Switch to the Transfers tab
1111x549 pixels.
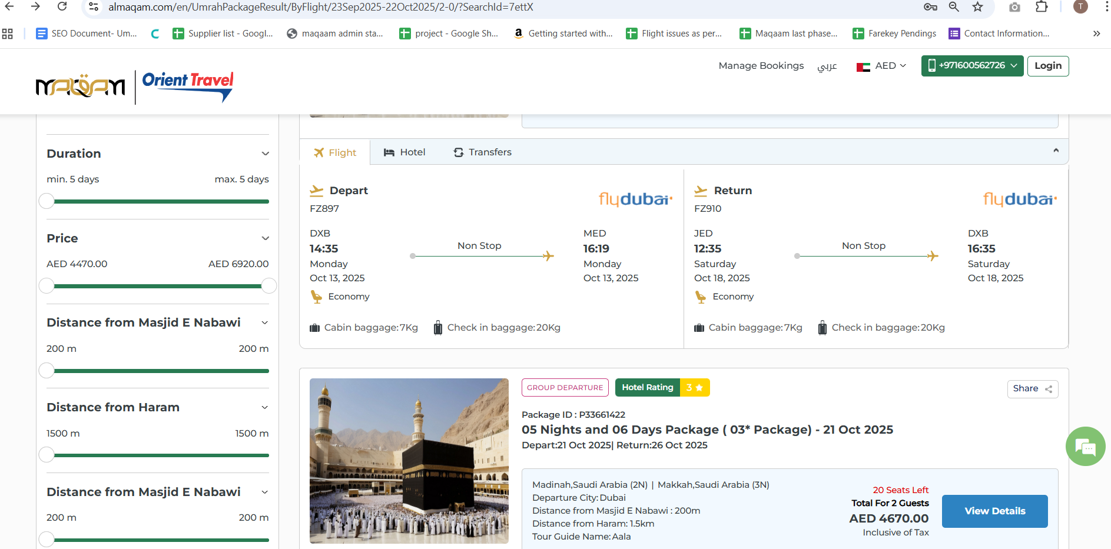click(482, 152)
